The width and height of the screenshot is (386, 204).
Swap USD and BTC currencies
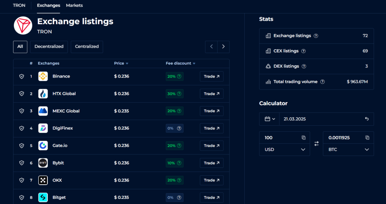pos(317,143)
